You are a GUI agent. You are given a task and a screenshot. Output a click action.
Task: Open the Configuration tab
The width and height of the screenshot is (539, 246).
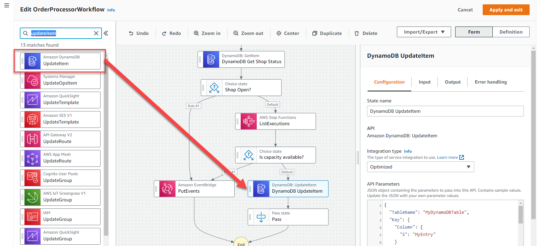tap(389, 82)
